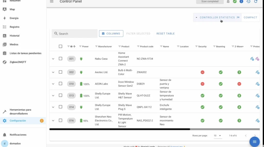Filter by the Product code column header
This screenshot has width=264, height=147.
145,46
